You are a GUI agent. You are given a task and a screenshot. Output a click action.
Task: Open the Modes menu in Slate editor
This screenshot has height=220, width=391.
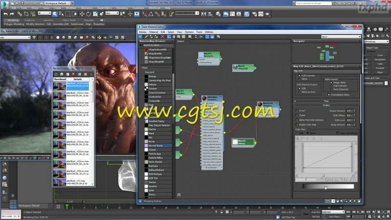click(x=143, y=32)
